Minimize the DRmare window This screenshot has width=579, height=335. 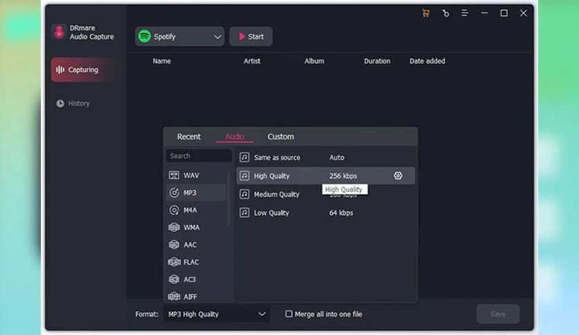(485, 13)
